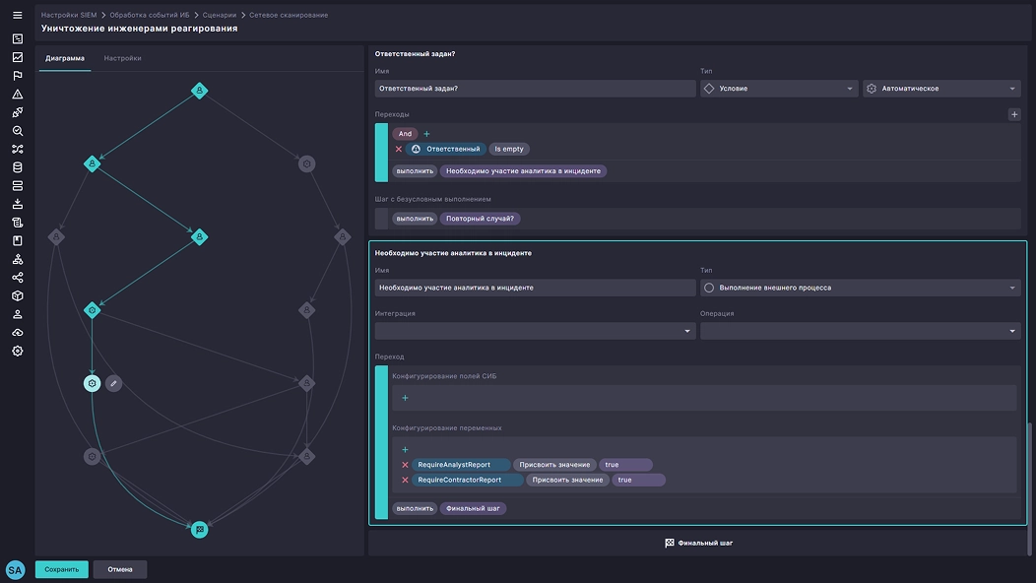The image size is (1036, 583).
Task: Open the Операция dropdown
Action: coord(860,332)
